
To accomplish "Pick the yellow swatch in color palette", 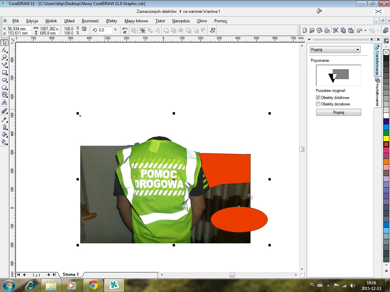I will (x=386, y=139).
